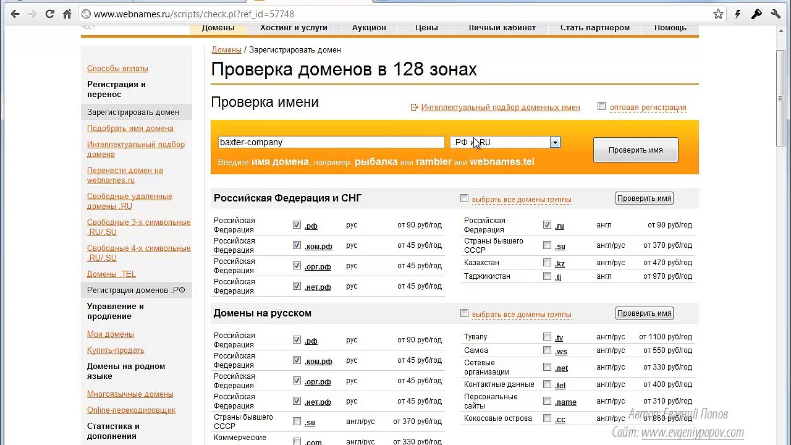Check выбрать все домены группы for Домены на русском
This screenshot has height=445, width=791.
tap(464, 313)
